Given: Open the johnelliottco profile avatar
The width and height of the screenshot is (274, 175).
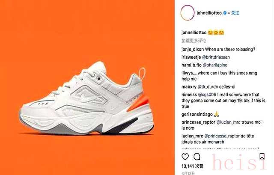Looking at the screenshot, I should pos(188,13).
